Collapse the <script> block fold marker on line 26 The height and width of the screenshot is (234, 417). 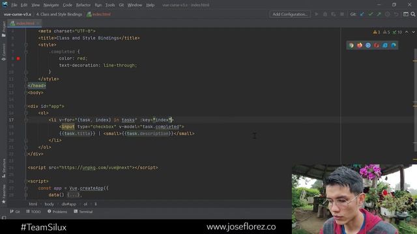tap(26, 181)
